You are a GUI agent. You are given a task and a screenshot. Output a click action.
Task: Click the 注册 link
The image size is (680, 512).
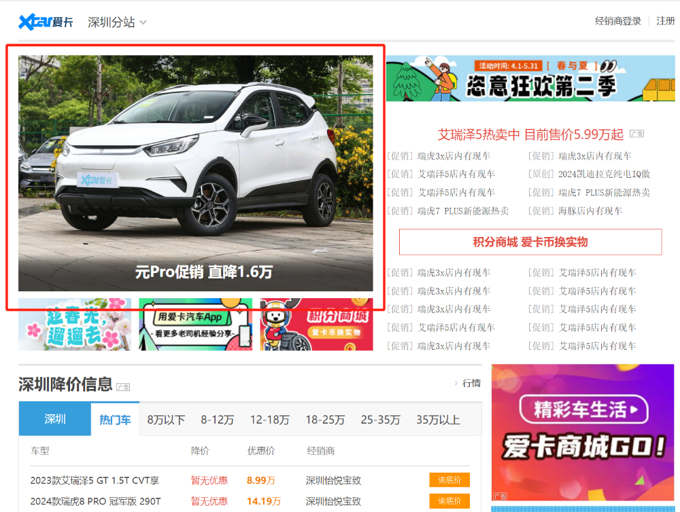pyautogui.click(x=665, y=21)
